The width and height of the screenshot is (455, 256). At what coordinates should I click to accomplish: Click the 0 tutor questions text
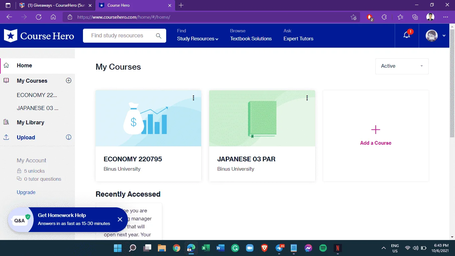pyautogui.click(x=43, y=179)
